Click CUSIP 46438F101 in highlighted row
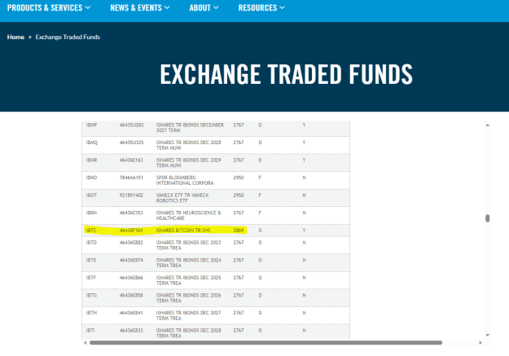The height and width of the screenshot is (356, 509). click(131, 231)
